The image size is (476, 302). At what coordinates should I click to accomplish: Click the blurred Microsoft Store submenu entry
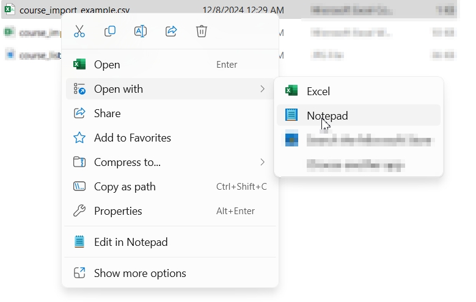pos(359,140)
